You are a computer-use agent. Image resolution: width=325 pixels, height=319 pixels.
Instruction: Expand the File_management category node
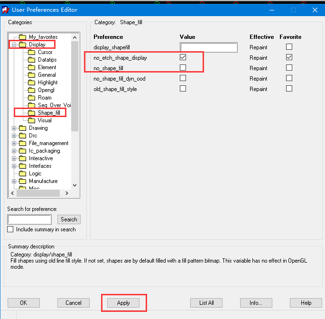14,143
